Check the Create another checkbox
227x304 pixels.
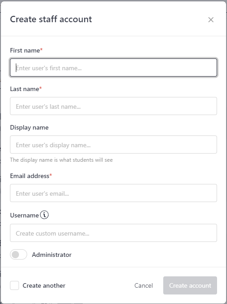point(14,285)
